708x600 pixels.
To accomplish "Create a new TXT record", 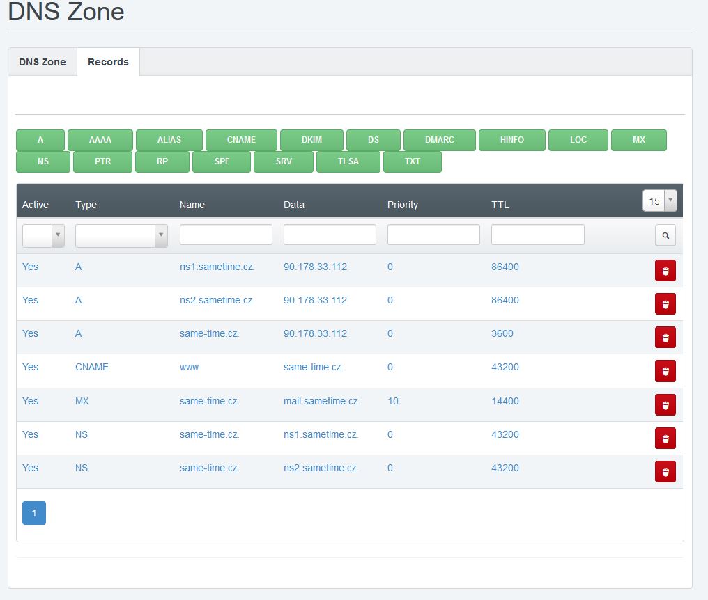I will 413,161.
